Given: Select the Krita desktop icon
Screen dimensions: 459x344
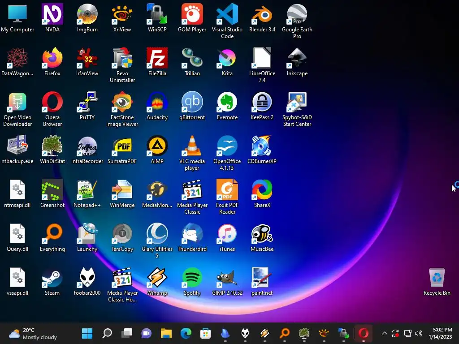Looking at the screenshot, I should pyautogui.click(x=227, y=58).
